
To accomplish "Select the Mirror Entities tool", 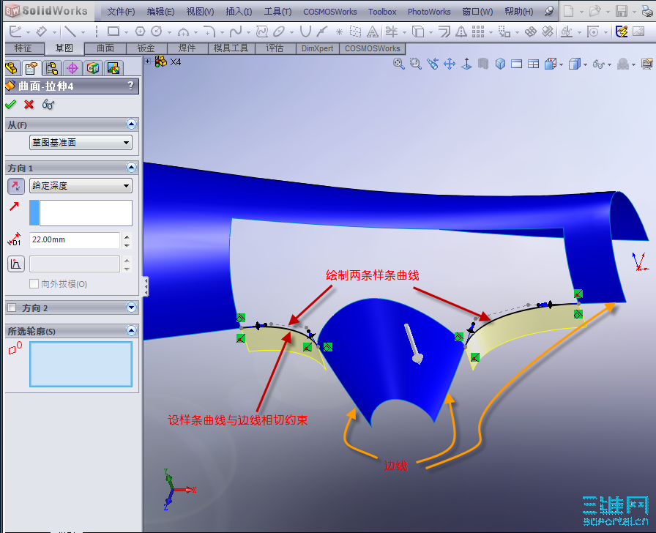I will [461, 31].
